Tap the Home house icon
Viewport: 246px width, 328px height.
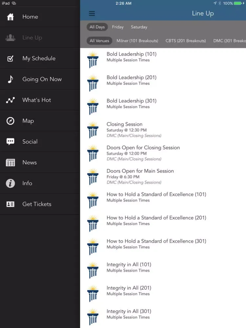10,17
